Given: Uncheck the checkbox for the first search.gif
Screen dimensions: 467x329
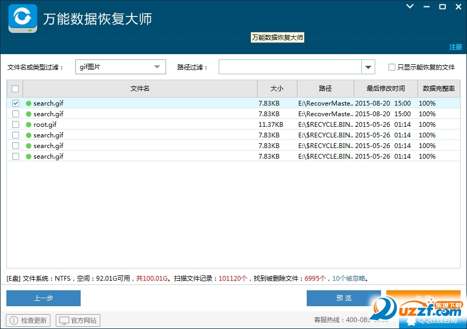Looking at the screenshot, I should point(15,103).
